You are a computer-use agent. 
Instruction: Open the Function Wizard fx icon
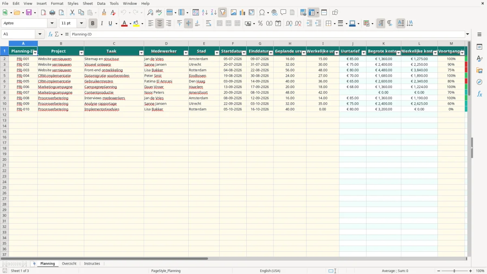(x=50, y=35)
